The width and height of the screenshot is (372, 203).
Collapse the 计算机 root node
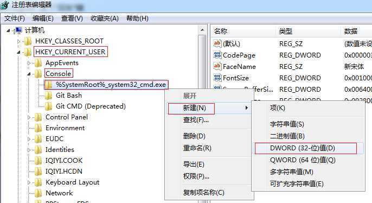8,30
